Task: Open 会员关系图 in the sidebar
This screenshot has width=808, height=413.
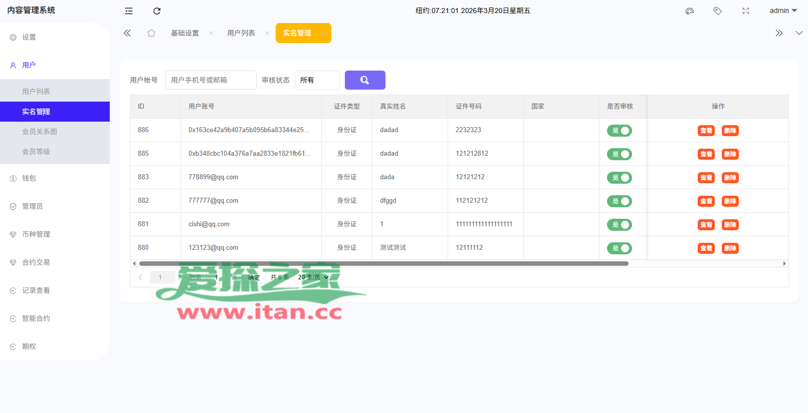Action: click(x=40, y=132)
